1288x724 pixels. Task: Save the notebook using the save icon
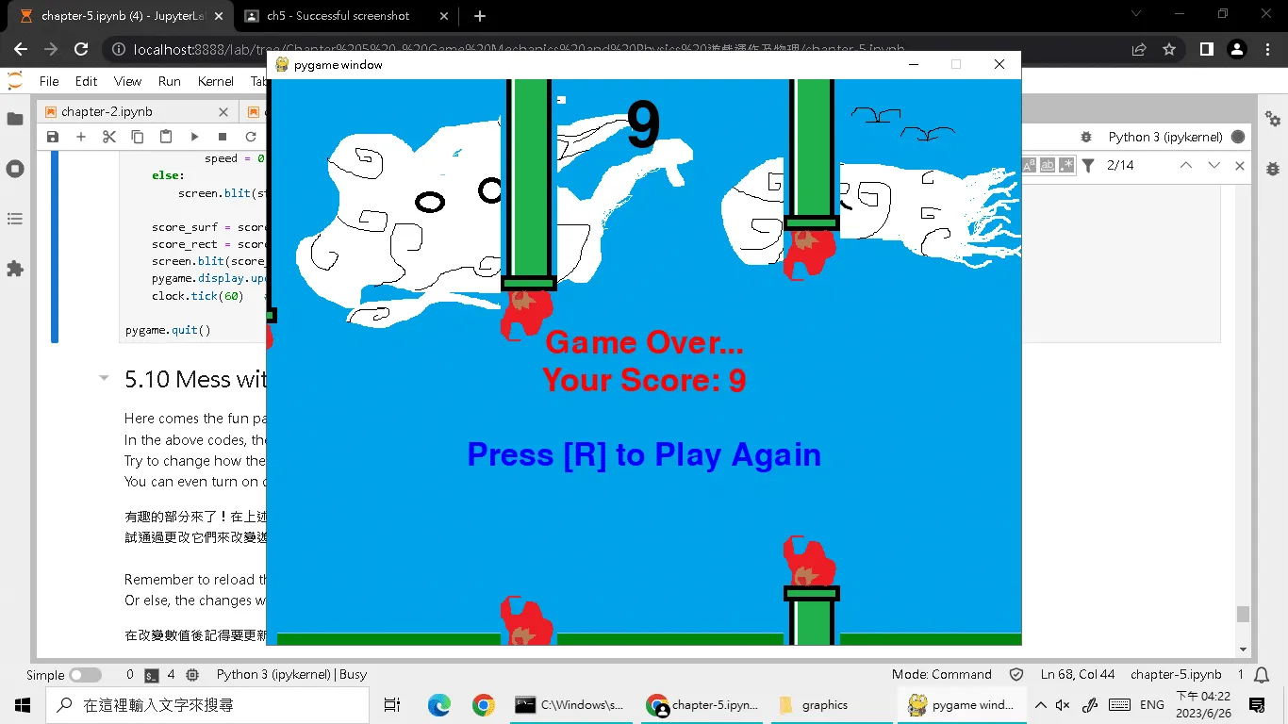coord(52,137)
